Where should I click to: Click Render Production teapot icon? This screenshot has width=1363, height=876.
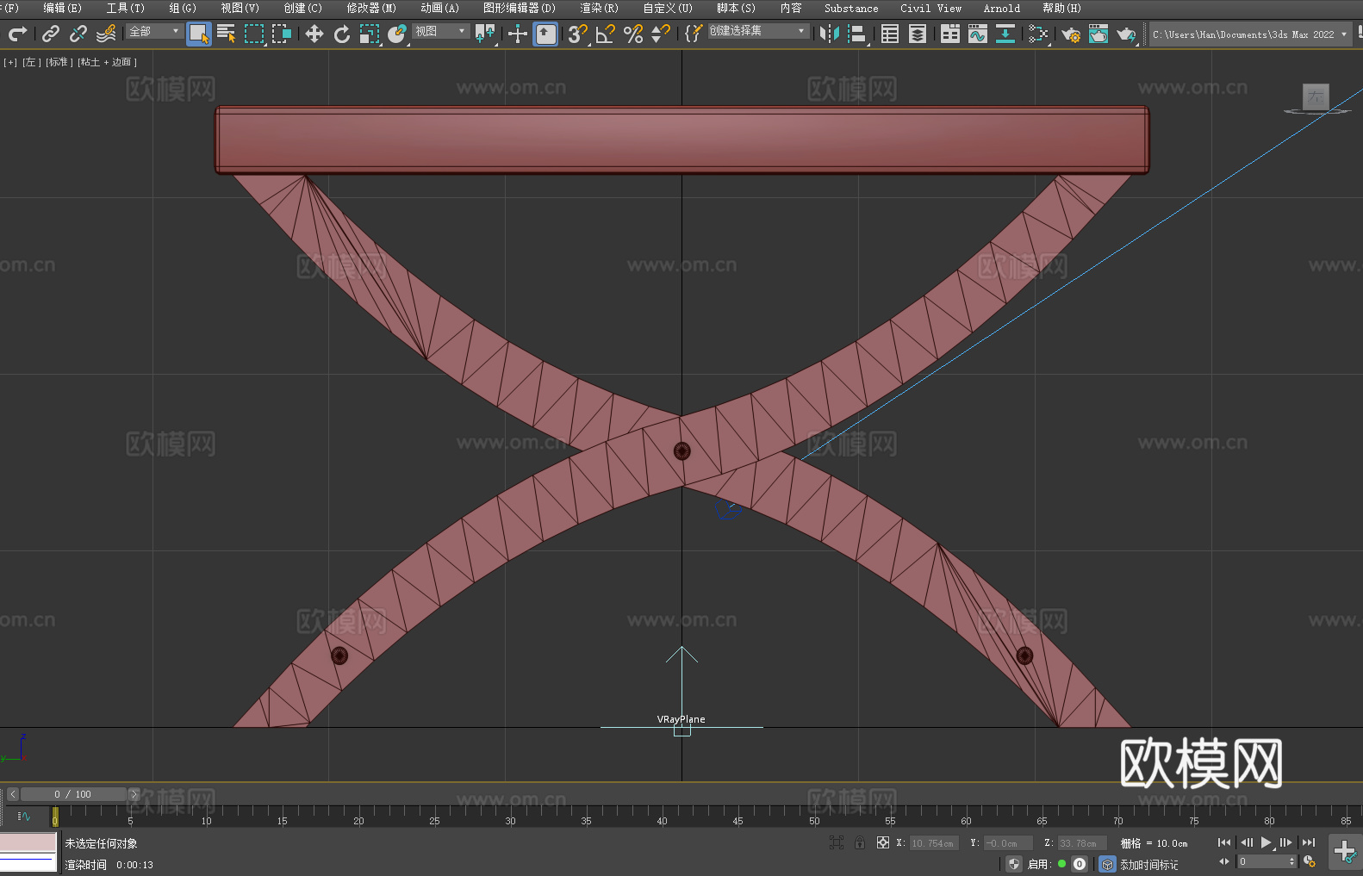click(1126, 34)
